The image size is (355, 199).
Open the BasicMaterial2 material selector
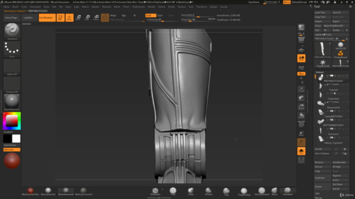point(12,102)
